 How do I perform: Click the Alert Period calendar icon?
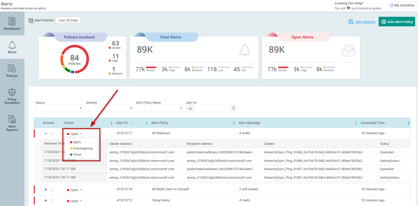pyautogui.click(x=31, y=21)
